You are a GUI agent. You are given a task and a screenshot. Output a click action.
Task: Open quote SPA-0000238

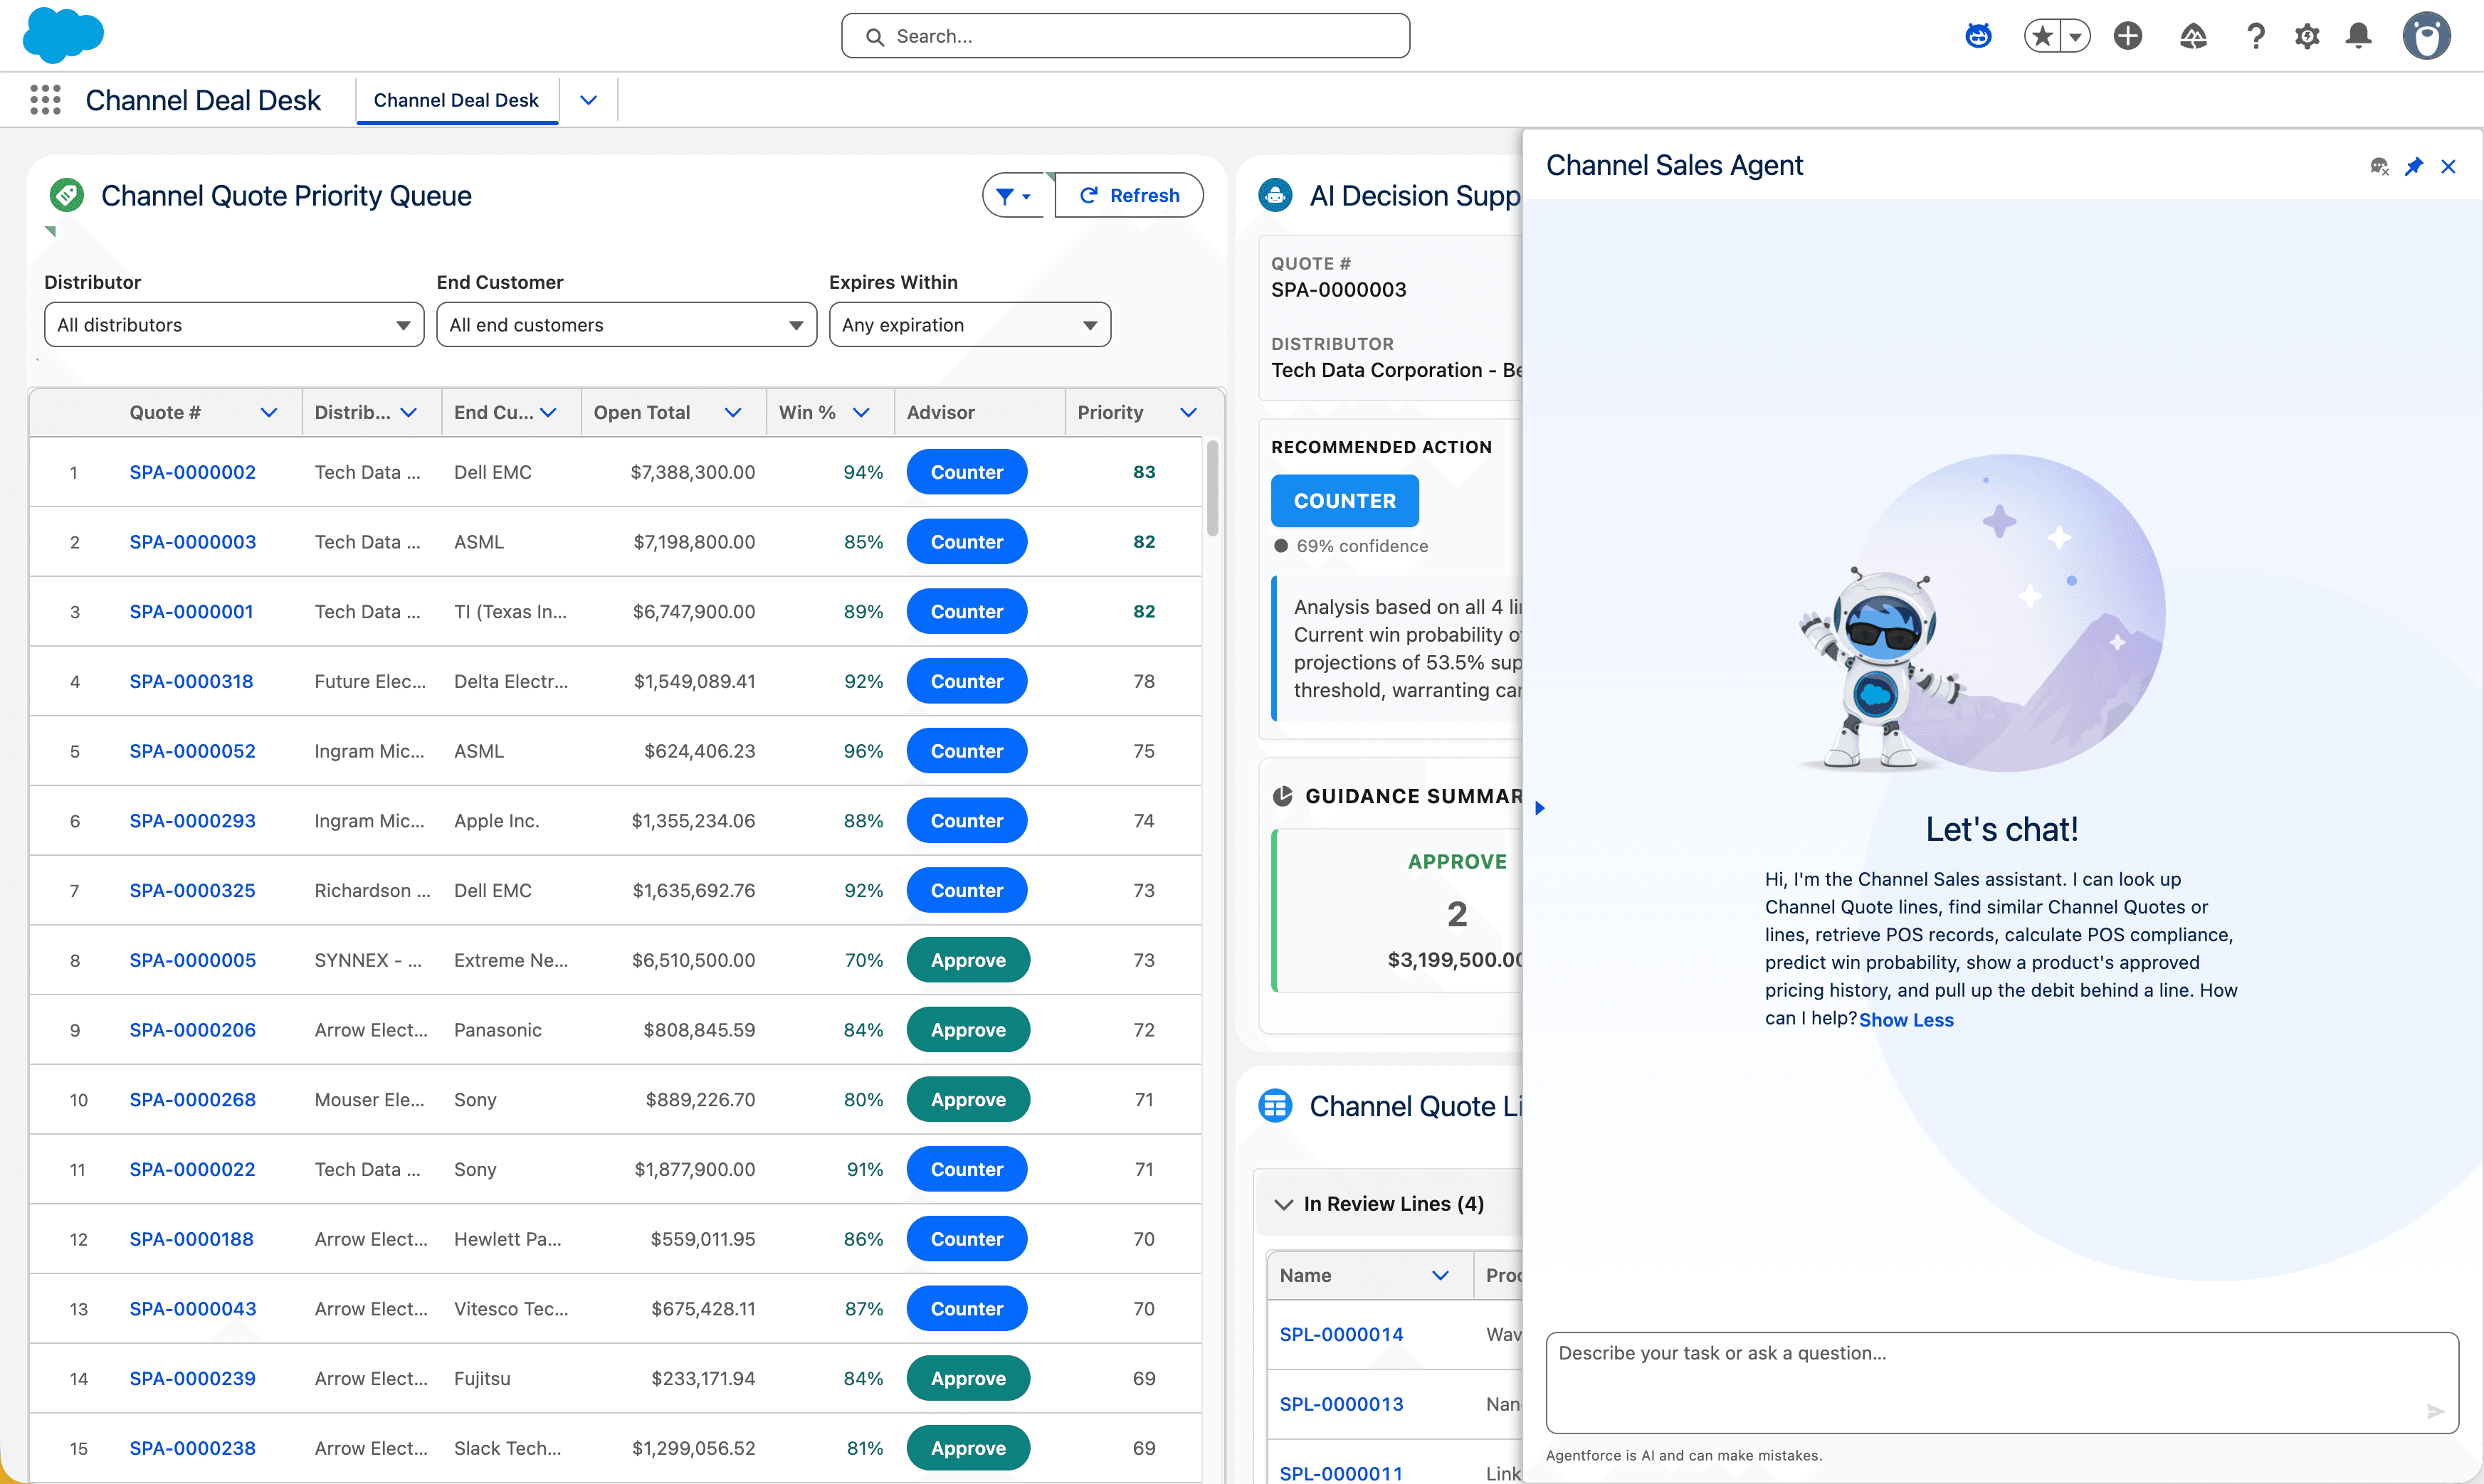(x=192, y=1448)
